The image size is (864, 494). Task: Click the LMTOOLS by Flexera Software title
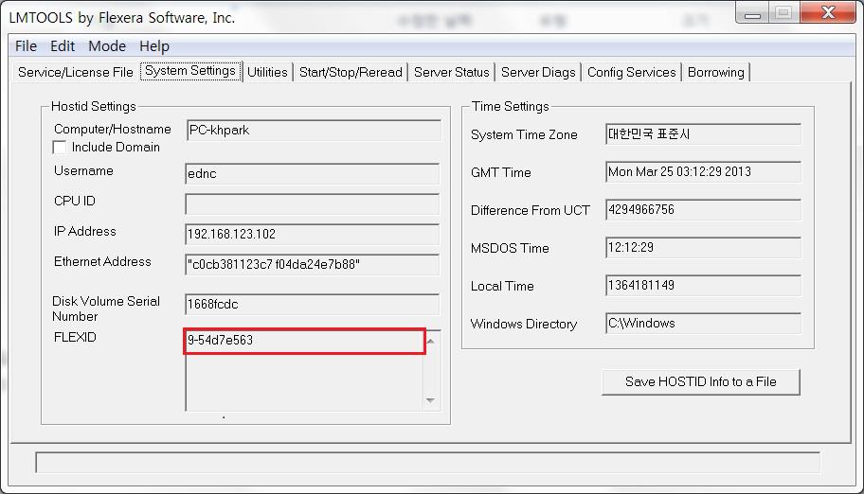point(122,18)
